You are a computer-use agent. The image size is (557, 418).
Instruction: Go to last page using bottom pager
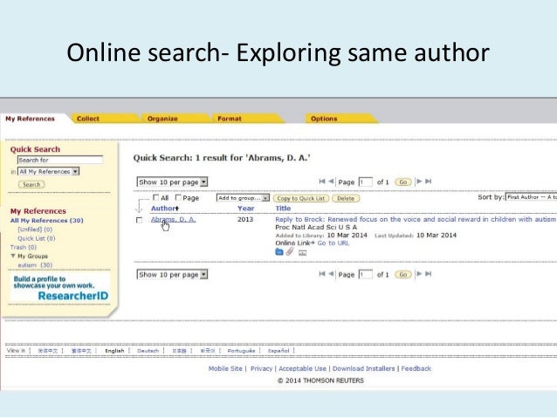point(429,274)
